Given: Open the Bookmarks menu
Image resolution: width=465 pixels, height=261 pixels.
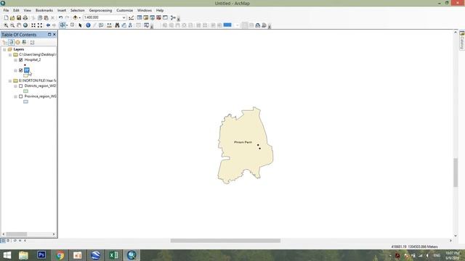Looking at the screenshot, I should click(x=44, y=10).
